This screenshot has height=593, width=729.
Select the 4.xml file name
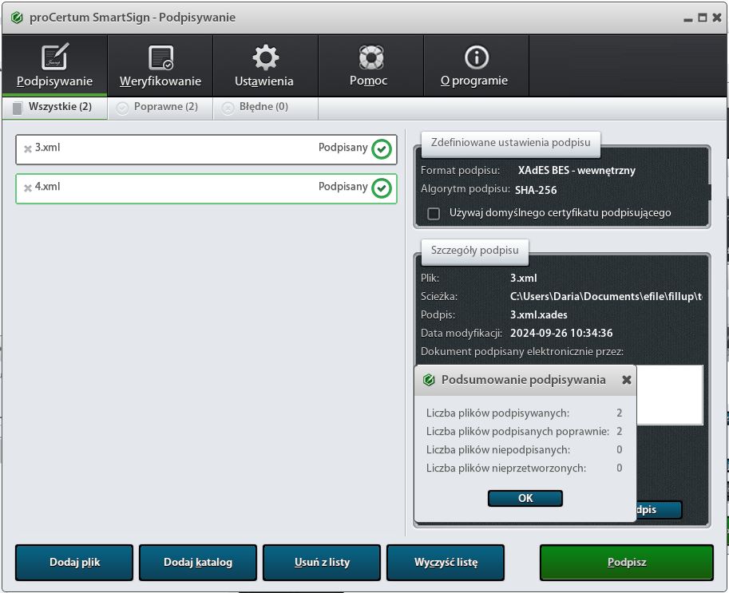[x=47, y=186]
